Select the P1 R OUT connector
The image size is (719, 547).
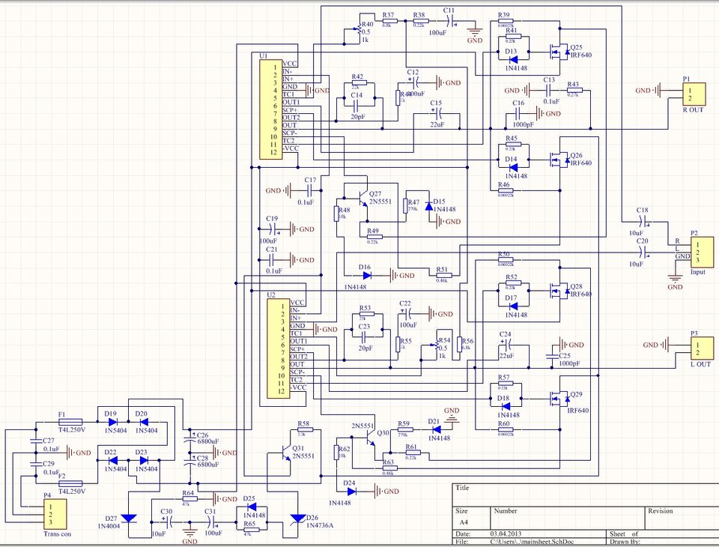694,94
